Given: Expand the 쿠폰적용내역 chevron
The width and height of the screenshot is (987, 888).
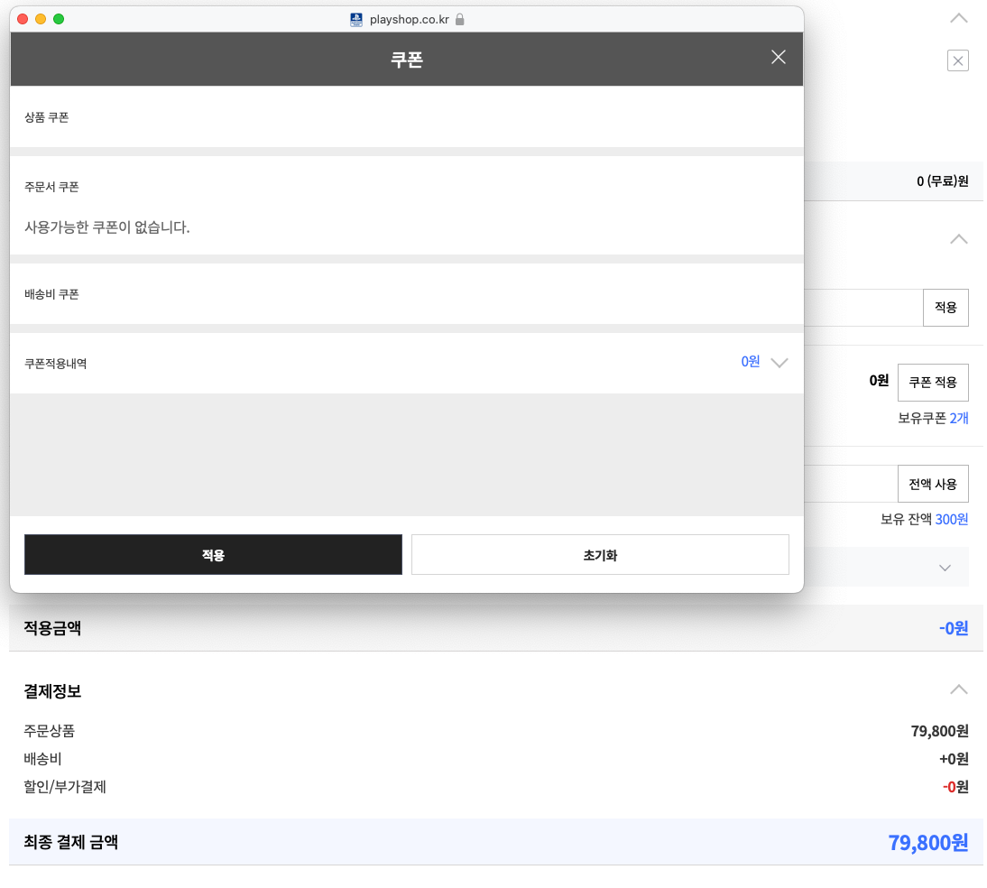Looking at the screenshot, I should [779, 363].
